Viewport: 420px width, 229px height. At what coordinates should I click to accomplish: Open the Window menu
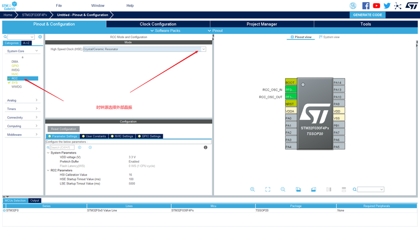[98, 6]
